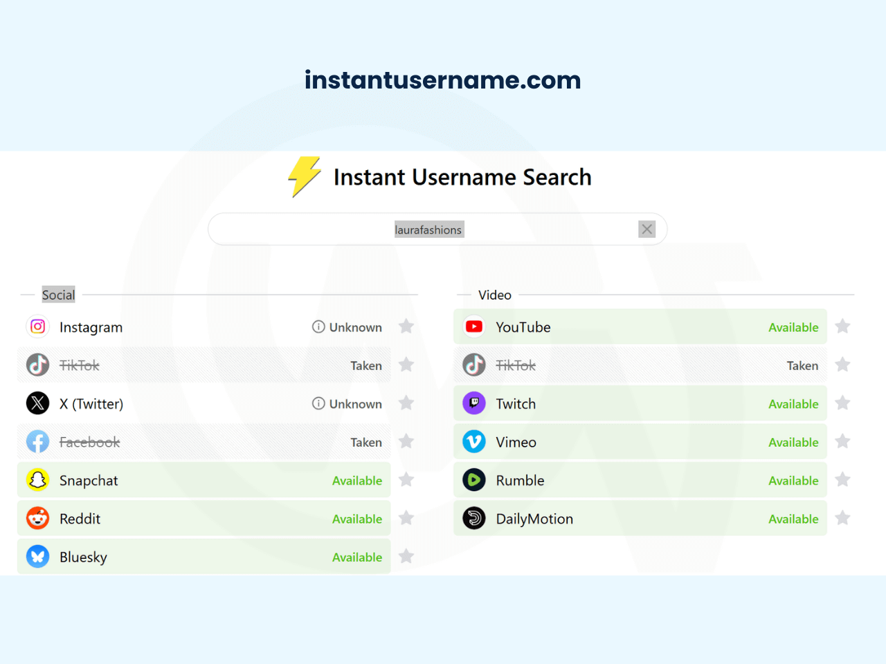The height and width of the screenshot is (664, 886).
Task: Click the TikTok icon in Video list
Action: coord(474,365)
